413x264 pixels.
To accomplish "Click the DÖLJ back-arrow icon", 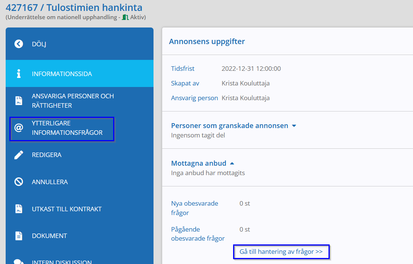I will pos(18,44).
